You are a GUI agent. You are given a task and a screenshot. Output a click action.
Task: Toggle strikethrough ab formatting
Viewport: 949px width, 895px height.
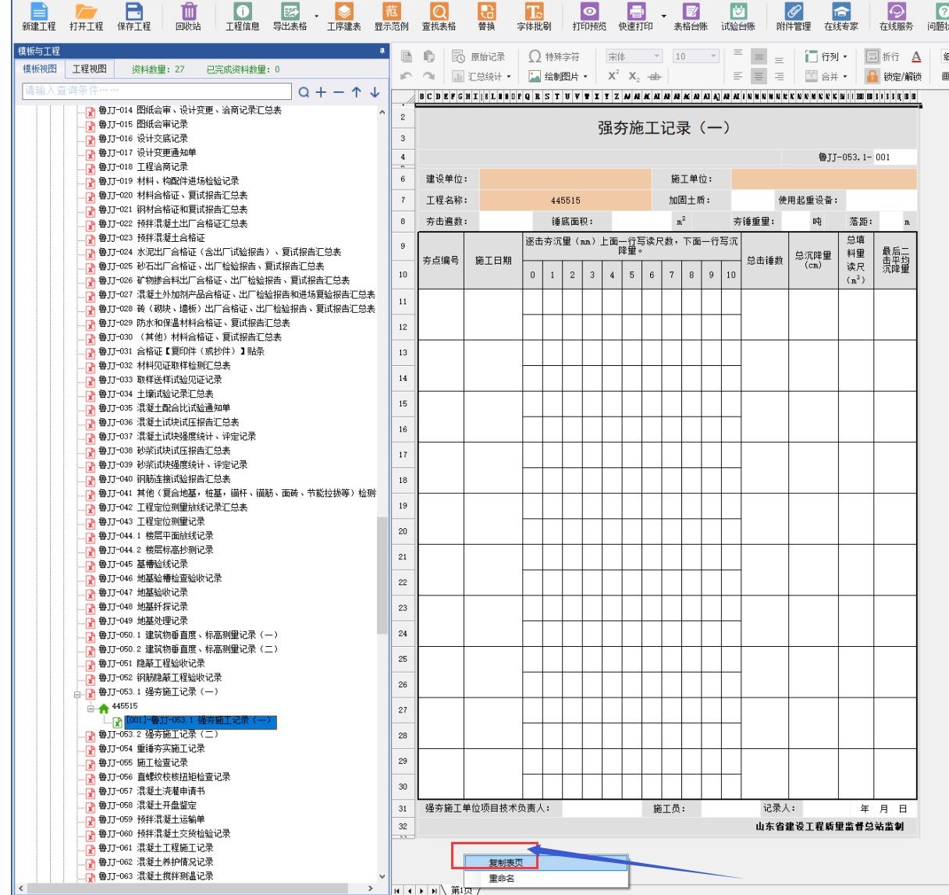(x=655, y=76)
